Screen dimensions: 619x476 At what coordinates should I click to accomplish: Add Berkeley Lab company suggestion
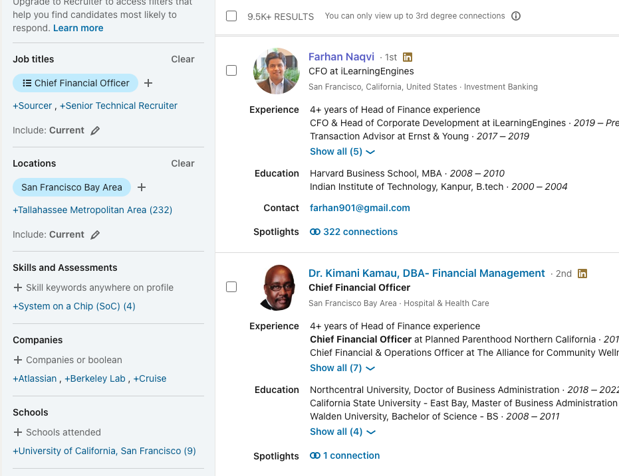(x=94, y=378)
